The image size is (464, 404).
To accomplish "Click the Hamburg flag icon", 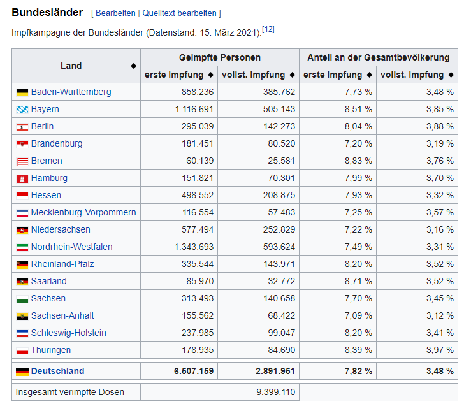I will 22,178.
